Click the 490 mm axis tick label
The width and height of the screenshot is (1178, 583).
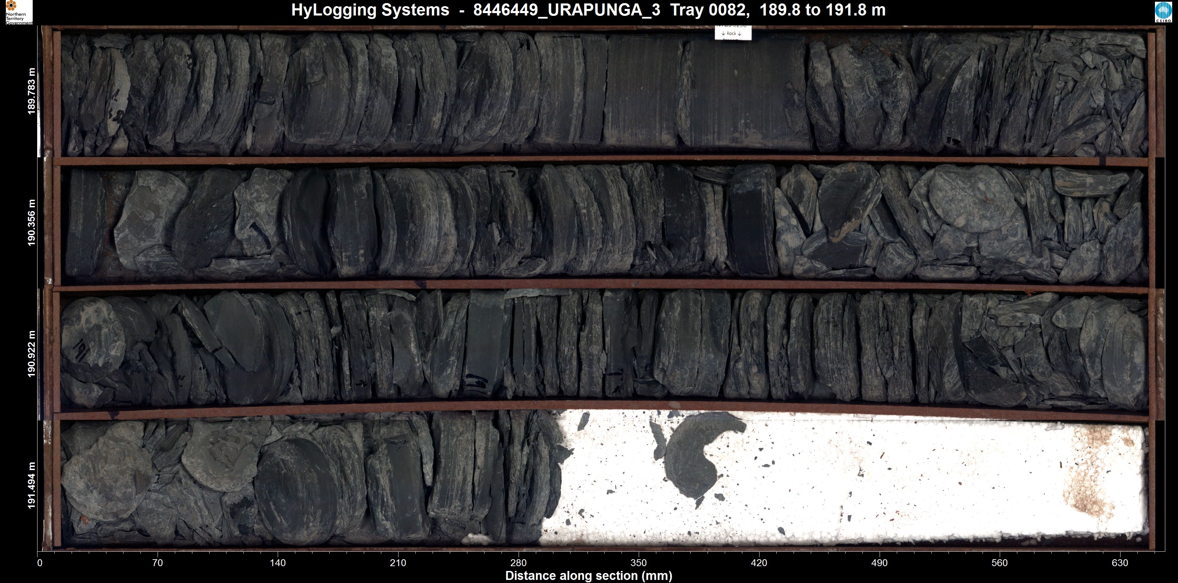879,562
